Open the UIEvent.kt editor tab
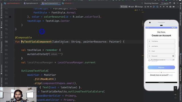 pos(67,3)
